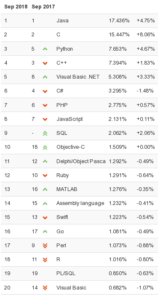Click the +8.06% change value for C
Screen dimensions: 158x295
(x=146, y=35)
